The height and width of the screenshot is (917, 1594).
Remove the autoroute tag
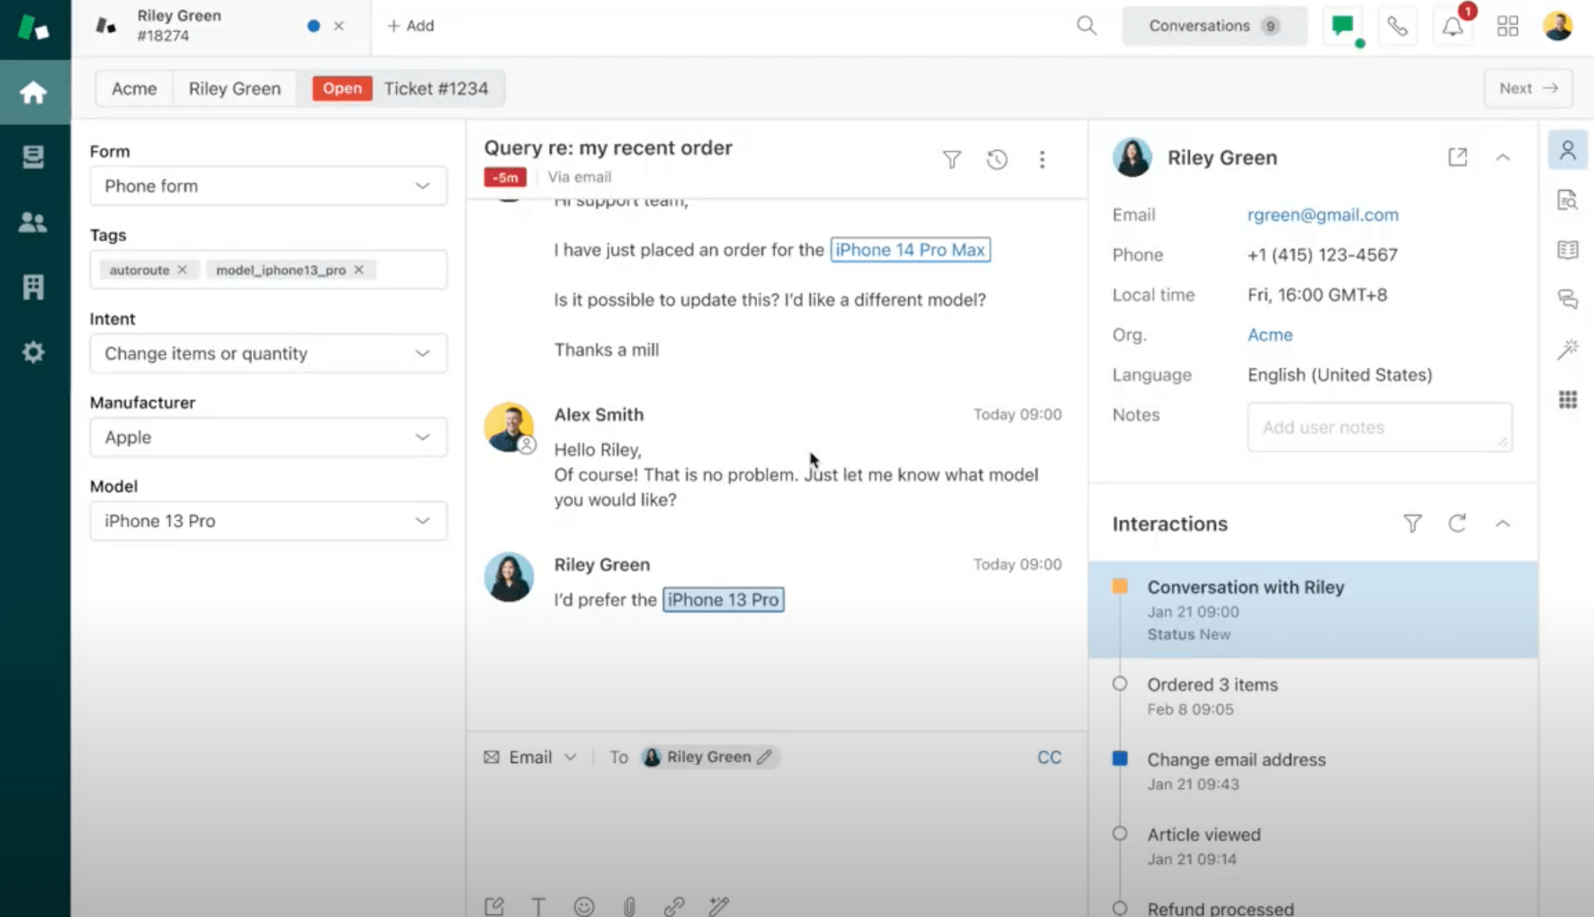tap(182, 270)
